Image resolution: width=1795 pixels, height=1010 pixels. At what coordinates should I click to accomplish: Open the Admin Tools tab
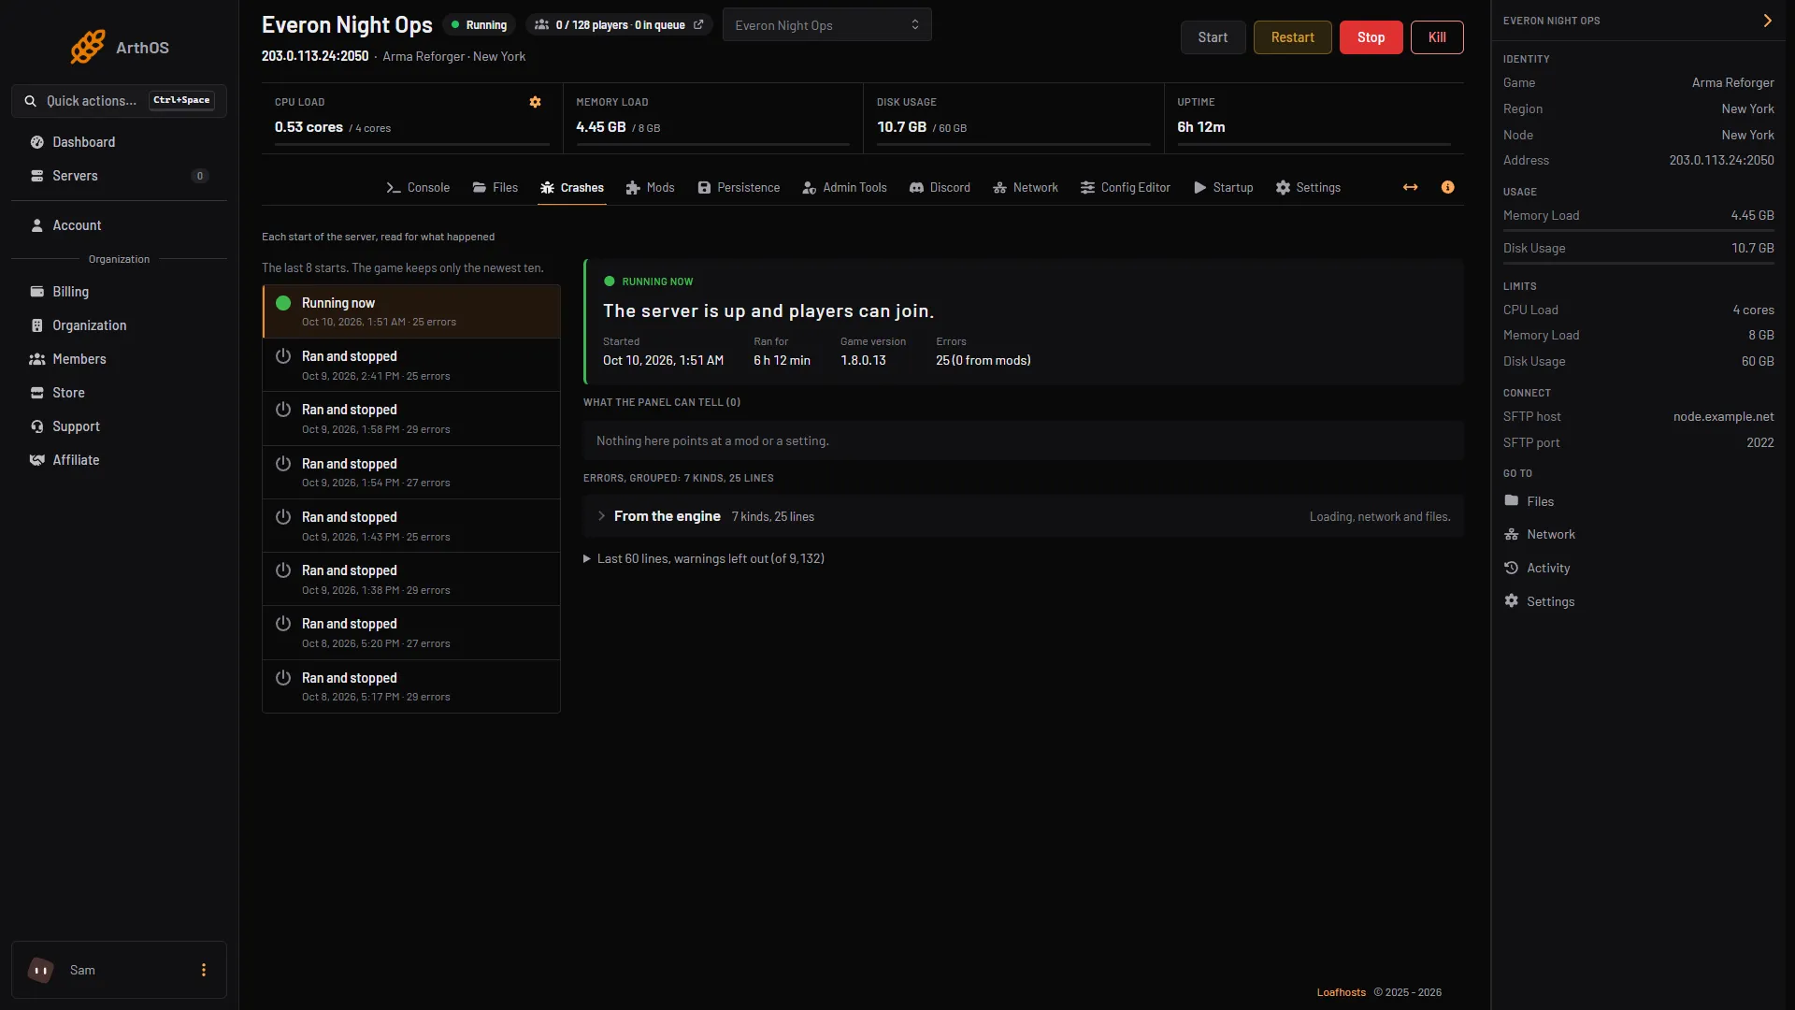pos(844,188)
